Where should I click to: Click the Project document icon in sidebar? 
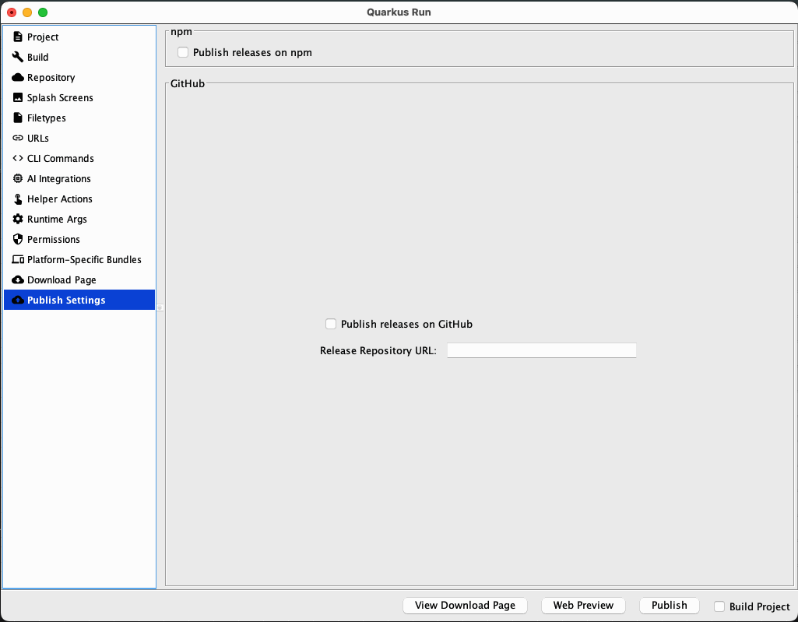coord(18,37)
